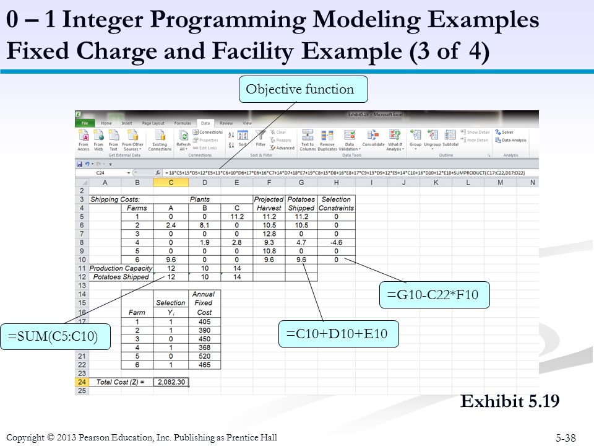The width and height of the screenshot is (594, 446).
Task: Click the Save icon in quick access toolbar
Action: tap(80, 164)
